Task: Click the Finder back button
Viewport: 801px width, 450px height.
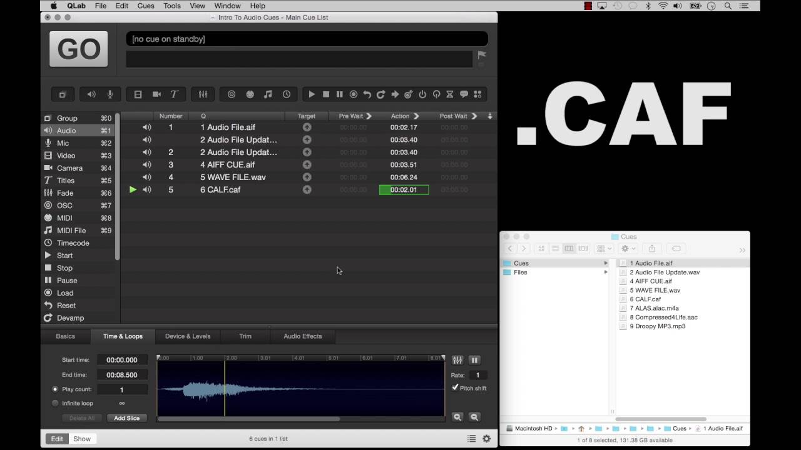Action: [510, 249]
